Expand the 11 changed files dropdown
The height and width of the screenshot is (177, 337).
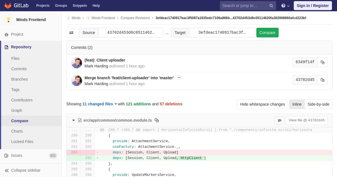[99, 104]
